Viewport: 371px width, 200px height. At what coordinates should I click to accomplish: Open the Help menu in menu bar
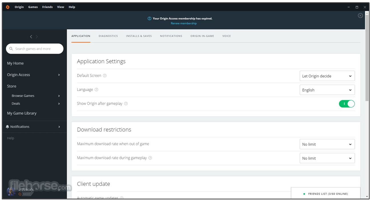tap(72, 7)
